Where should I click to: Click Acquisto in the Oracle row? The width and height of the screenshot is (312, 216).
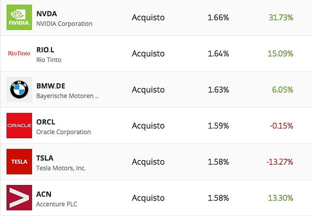pyautogui.click(x=148, y=126)
